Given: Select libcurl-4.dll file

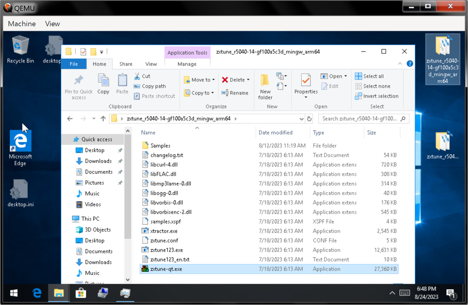Looking at the screenshot, I should pyautogui.click(x=269, y=164).
